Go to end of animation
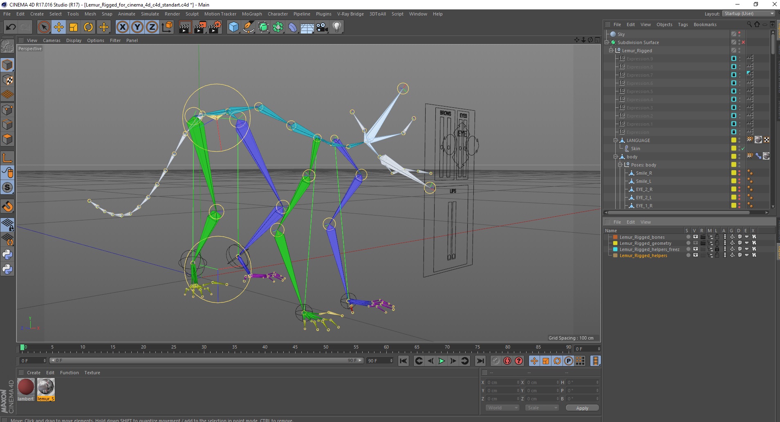 click(480, 361)
